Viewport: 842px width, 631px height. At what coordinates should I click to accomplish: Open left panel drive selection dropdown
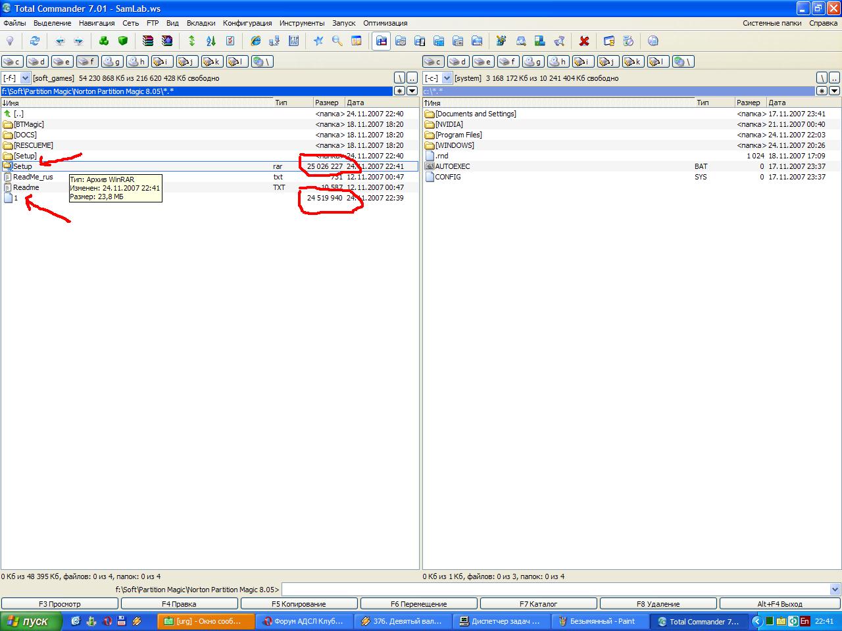(25, 78)
